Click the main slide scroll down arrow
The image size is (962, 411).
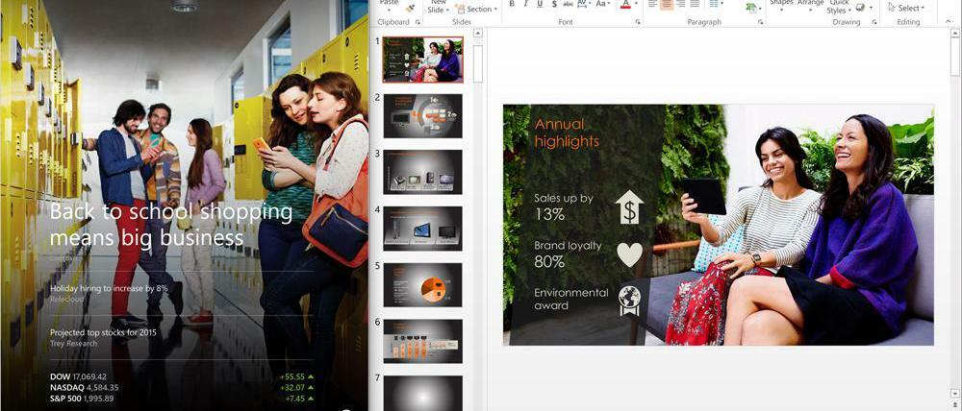click(x=954, y=393)
